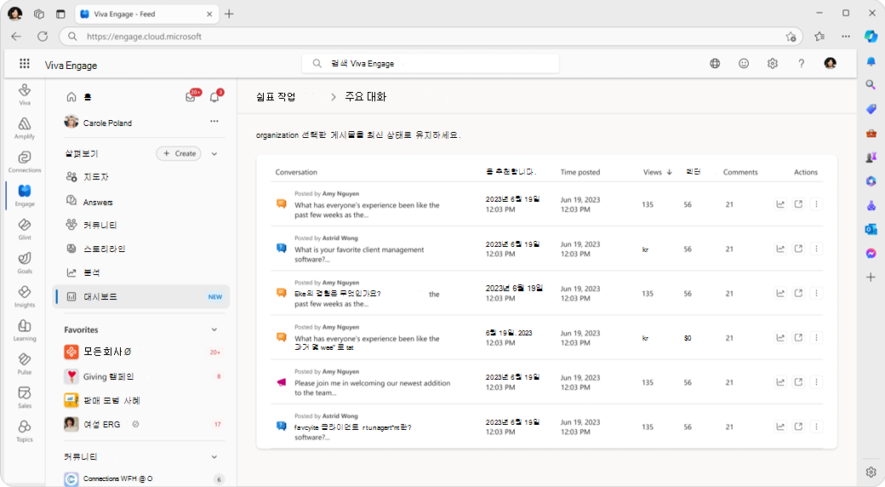Open the inbox with 20+ badge
Screen dimensions: 885x487
click(191, 96)
